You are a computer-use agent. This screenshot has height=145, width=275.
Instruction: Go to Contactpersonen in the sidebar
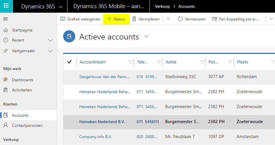tap(27, 125)
